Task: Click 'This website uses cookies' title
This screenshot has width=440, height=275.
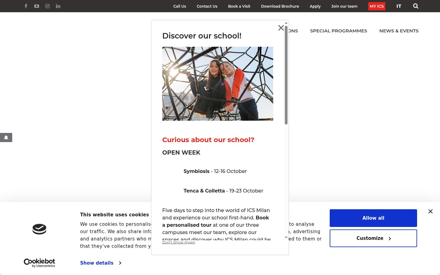Action: click(115, 215)
